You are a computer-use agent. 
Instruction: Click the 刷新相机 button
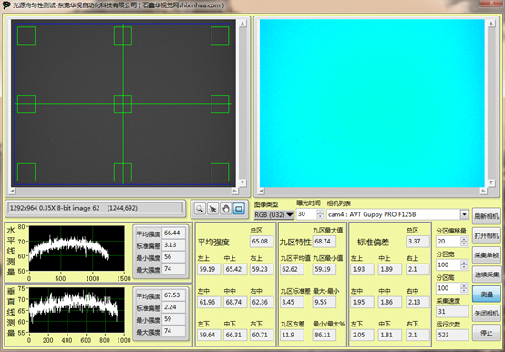(487, 216)
